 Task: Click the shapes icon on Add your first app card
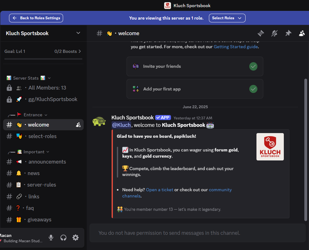[136, 89]
